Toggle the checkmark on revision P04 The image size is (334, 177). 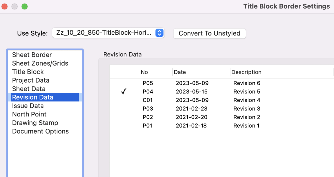[124, 91]
